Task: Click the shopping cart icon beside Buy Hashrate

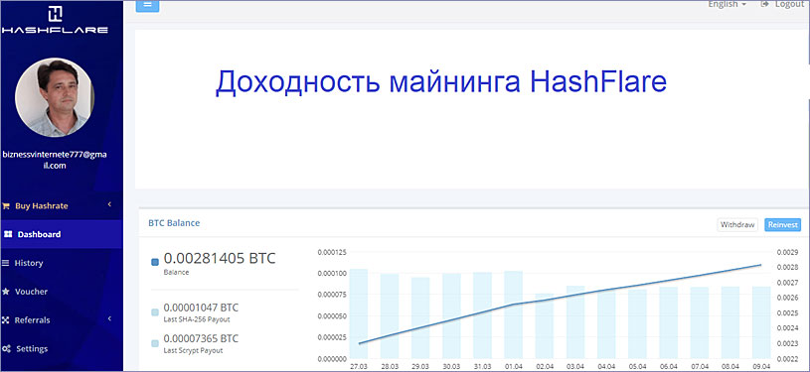Action: point(6,206)
